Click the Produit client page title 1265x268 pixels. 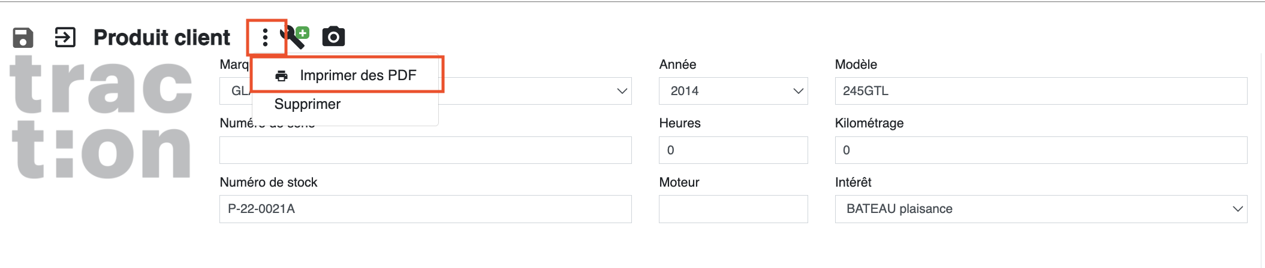pyautogui.click(x=162, y=37)
